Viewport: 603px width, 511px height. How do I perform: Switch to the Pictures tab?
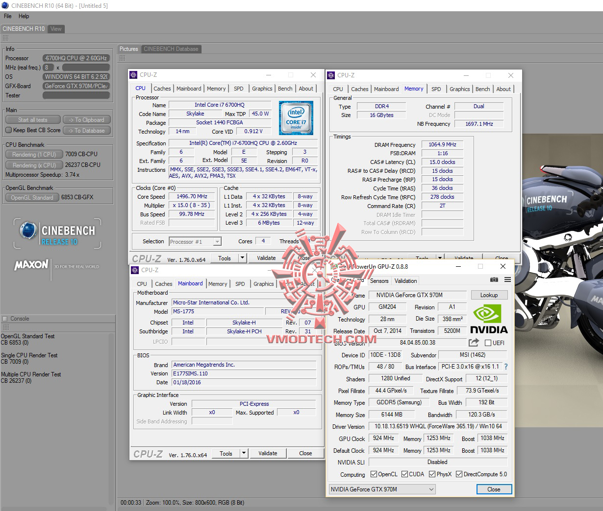(129, 49)
